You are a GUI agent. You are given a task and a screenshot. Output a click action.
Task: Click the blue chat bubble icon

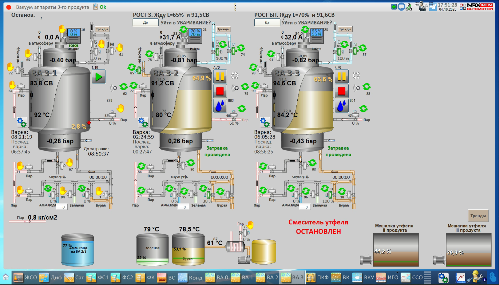(x=401, y=7)
